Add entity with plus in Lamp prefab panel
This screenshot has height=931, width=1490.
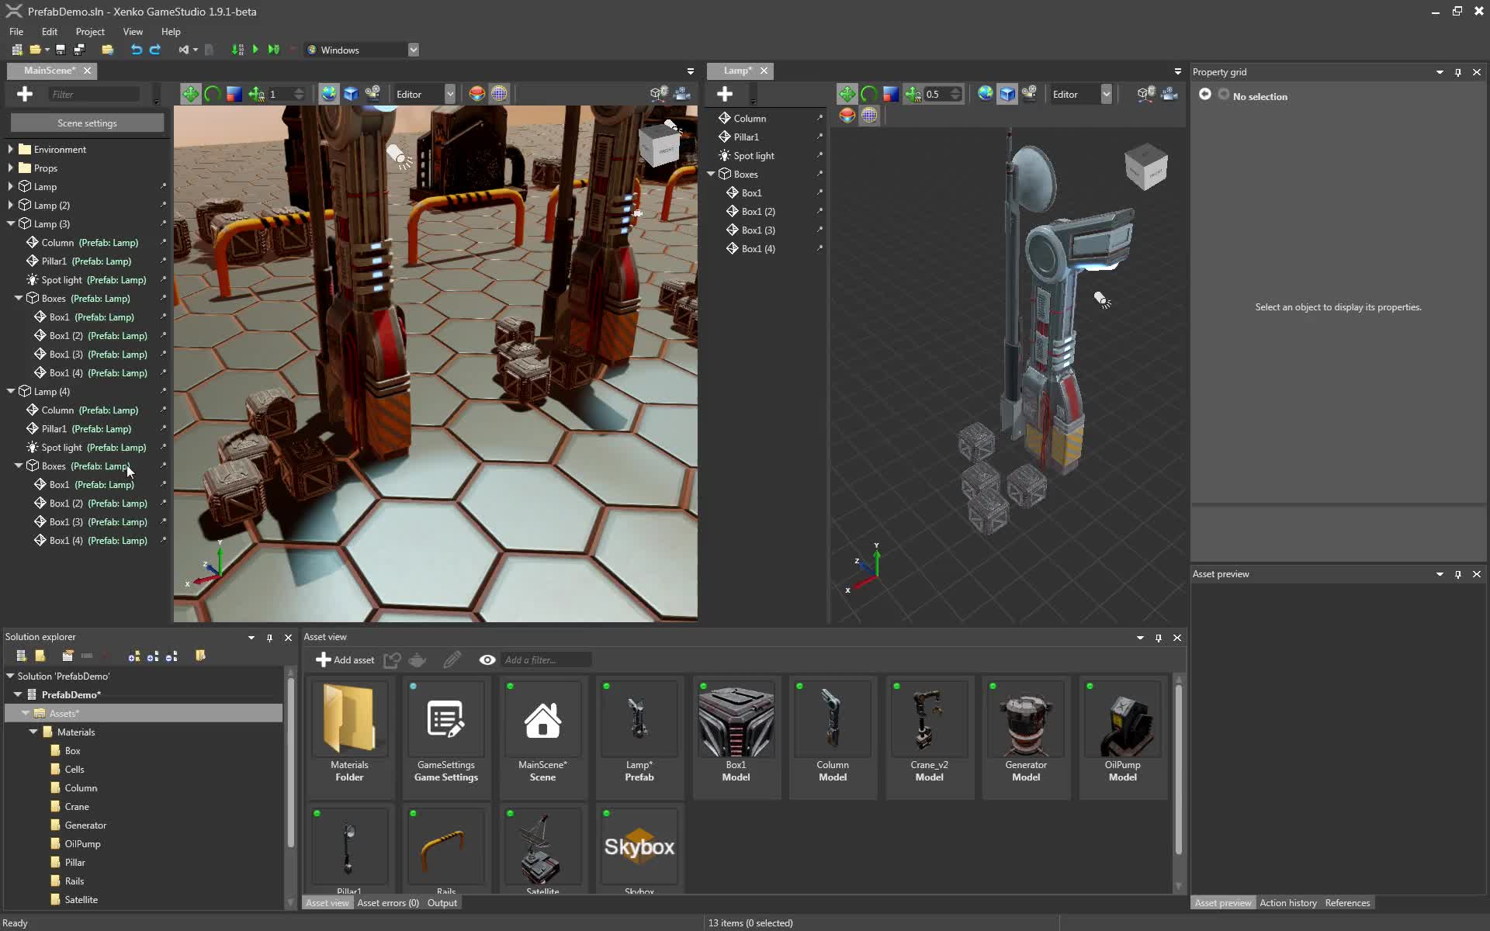(x=725, y=94)
